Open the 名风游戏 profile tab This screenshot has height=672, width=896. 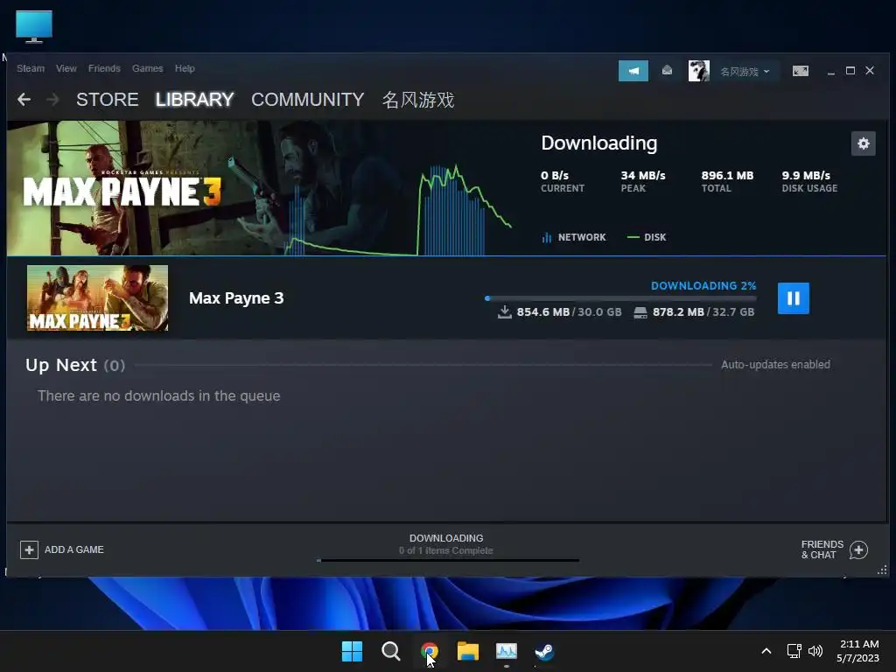417,100
